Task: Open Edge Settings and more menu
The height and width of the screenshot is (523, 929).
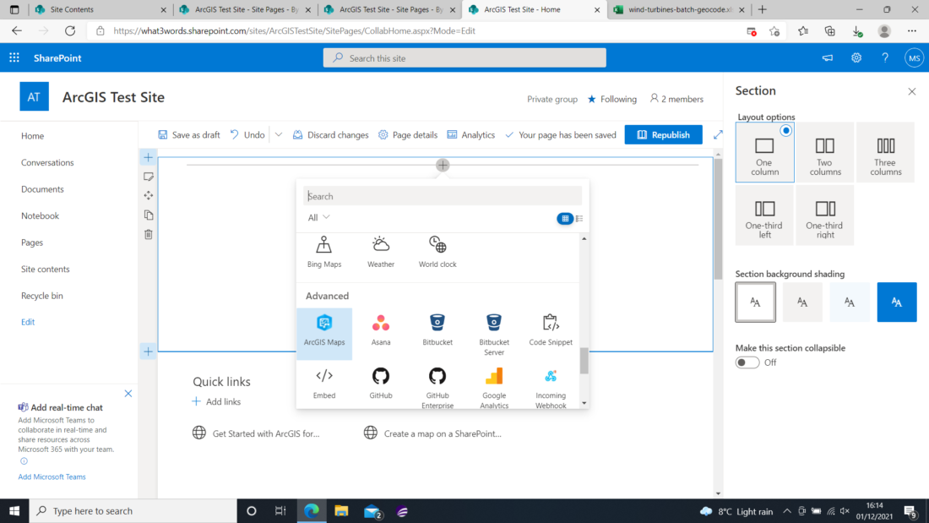Action: click(x=912, y=30)
